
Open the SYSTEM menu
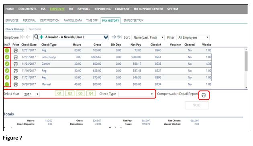tap(173, 9)
